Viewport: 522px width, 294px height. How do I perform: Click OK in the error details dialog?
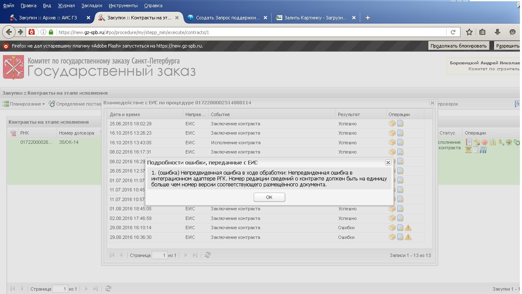tap(269, 197)
